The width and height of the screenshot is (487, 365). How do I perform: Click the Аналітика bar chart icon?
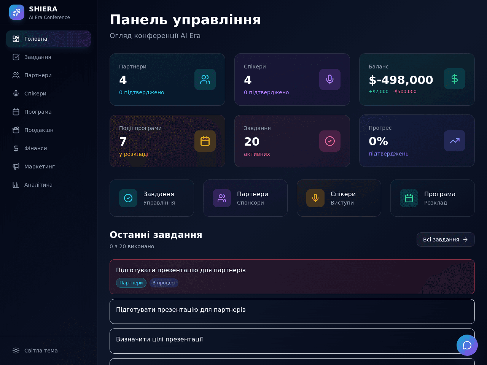[x=16, y=185]
